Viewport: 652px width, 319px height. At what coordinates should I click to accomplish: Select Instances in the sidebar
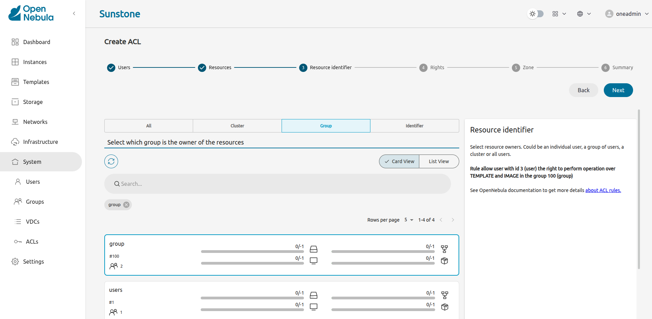coord(35,62)
